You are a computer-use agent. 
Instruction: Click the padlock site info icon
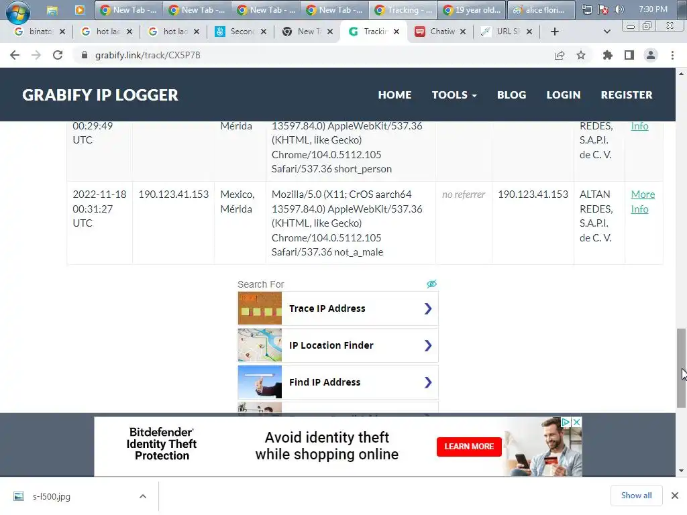(85, 55)
